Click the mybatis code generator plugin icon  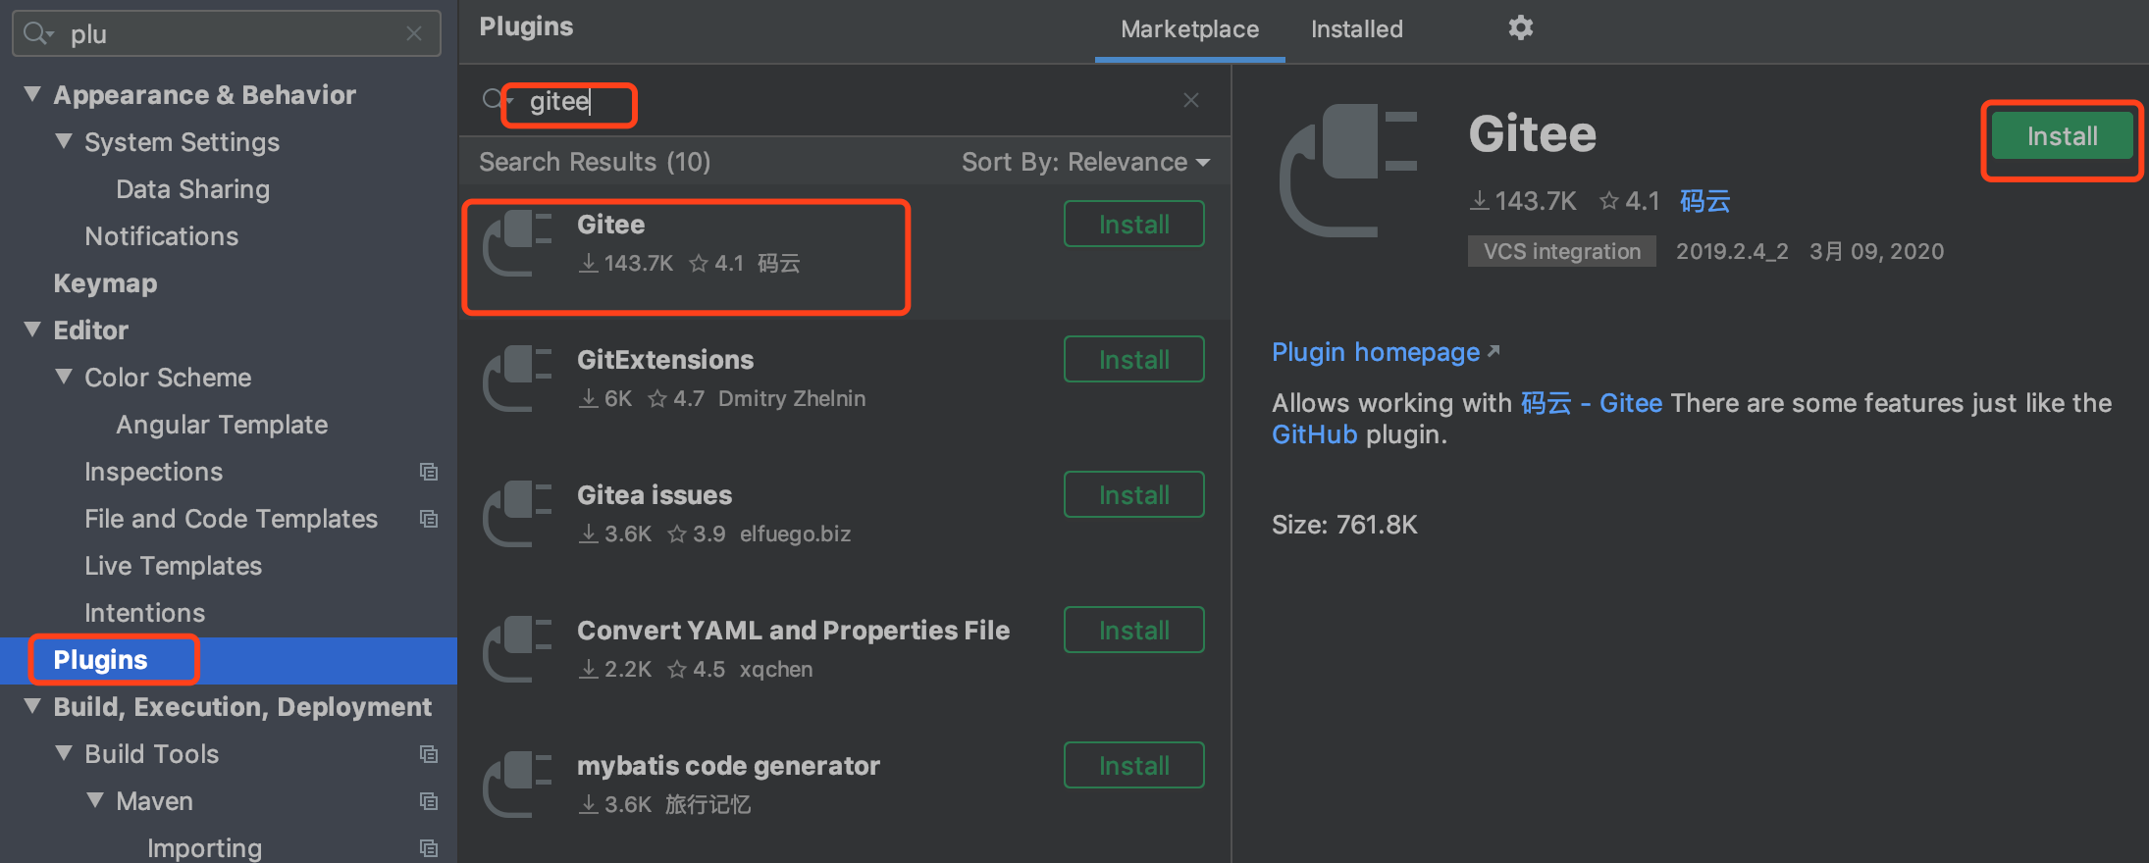517,785
